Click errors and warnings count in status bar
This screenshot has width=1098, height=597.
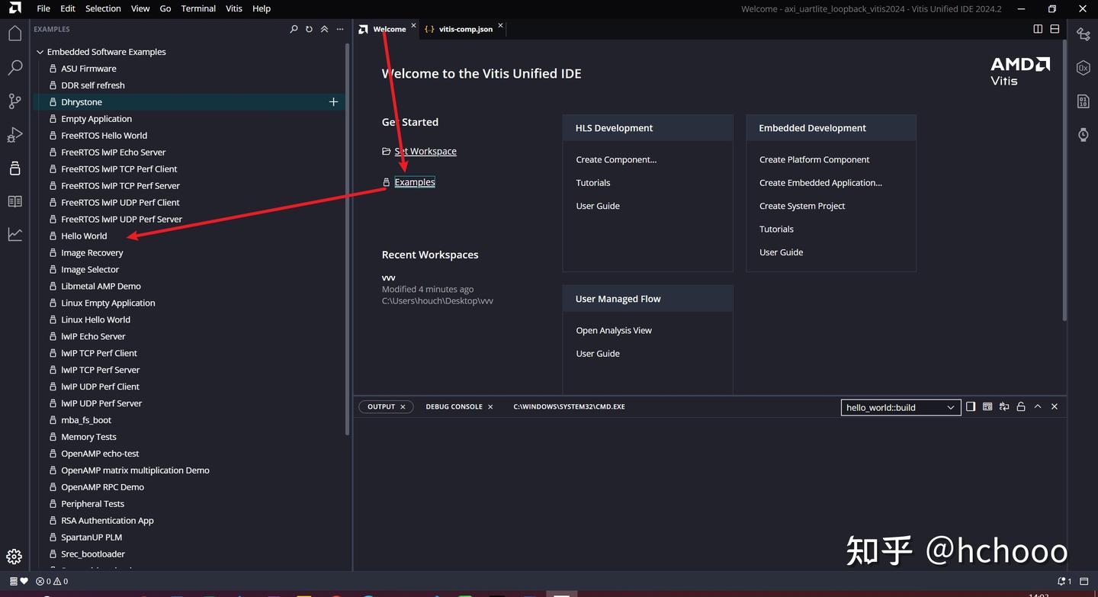[x=52, y=581]
